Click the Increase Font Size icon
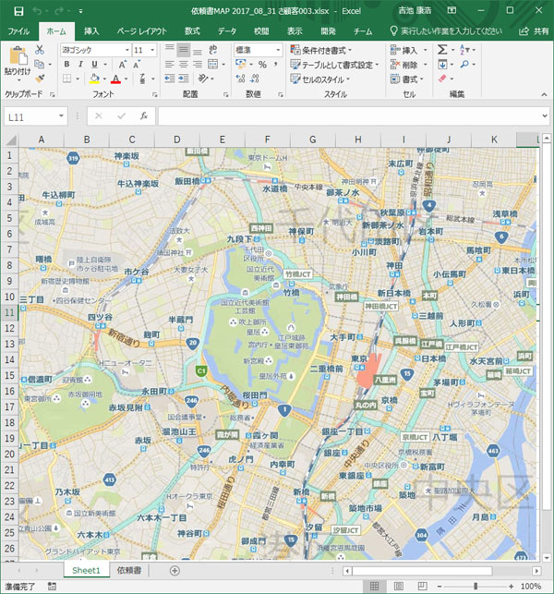This screenshot has width=554, height=594. [122, 65]
